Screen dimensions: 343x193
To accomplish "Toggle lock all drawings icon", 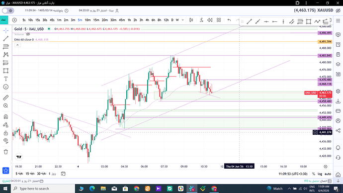I will [6, 133].
